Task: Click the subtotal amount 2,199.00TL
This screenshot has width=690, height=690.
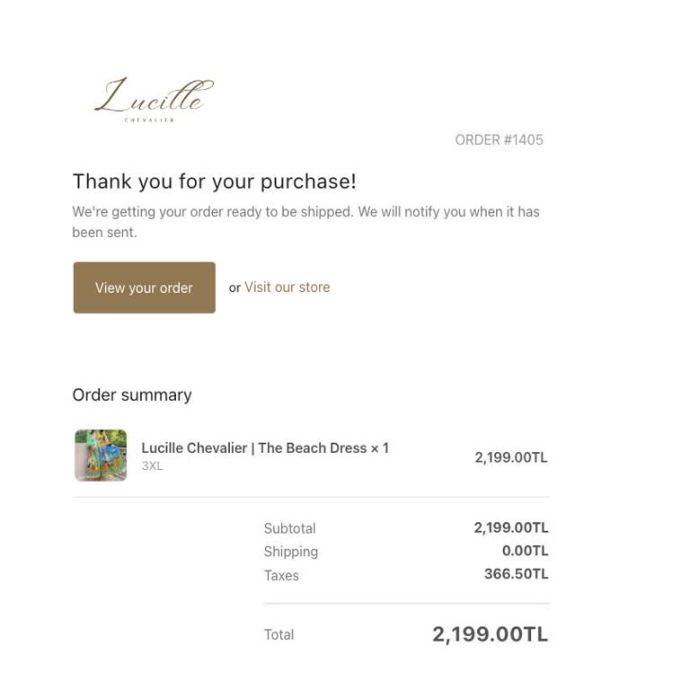Action: [x=510, y=527]
